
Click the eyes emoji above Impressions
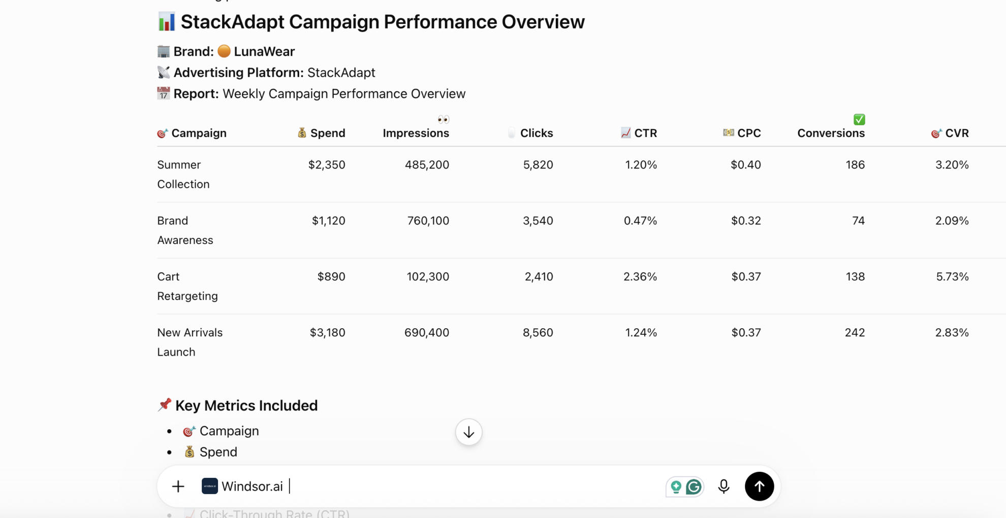(x=444, y=120)
